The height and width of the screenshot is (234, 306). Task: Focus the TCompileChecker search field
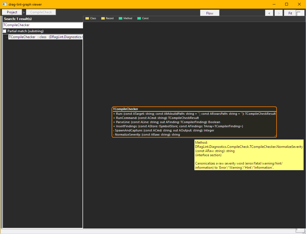pos(43,25)
